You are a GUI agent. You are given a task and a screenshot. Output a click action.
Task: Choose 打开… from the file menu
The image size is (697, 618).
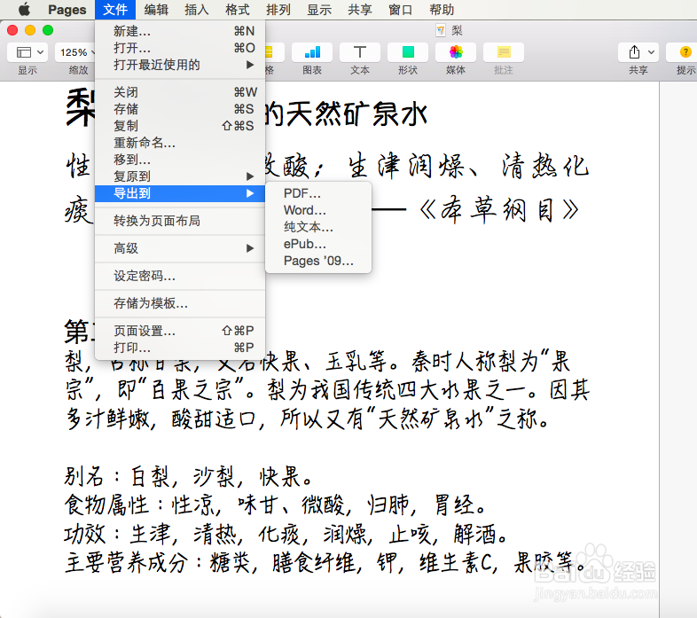pos(180,48)
